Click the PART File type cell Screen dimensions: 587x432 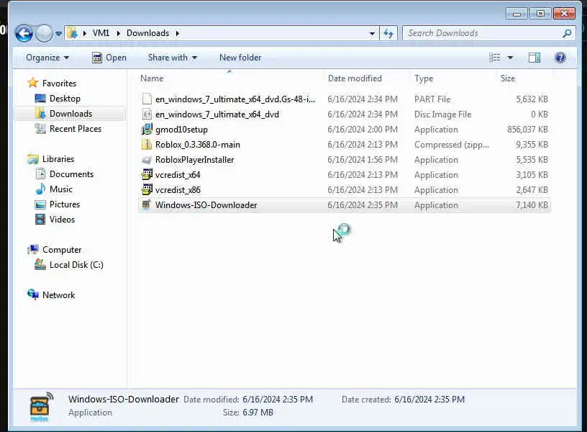tap(432, 99)
